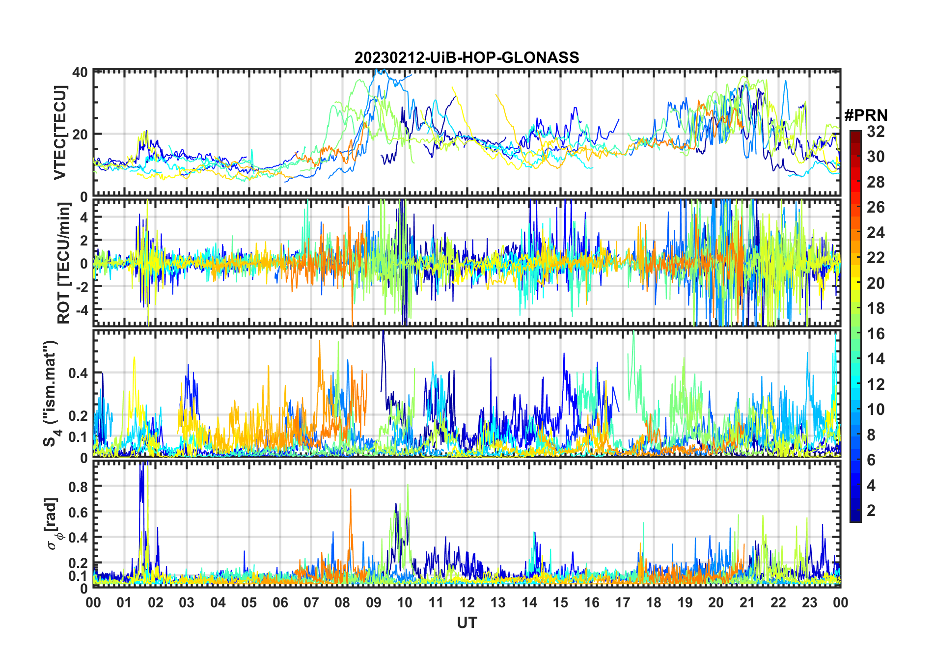Click x-axis tick label 02
The width and height of the screenshot is (934, 653).
(156, 602)
